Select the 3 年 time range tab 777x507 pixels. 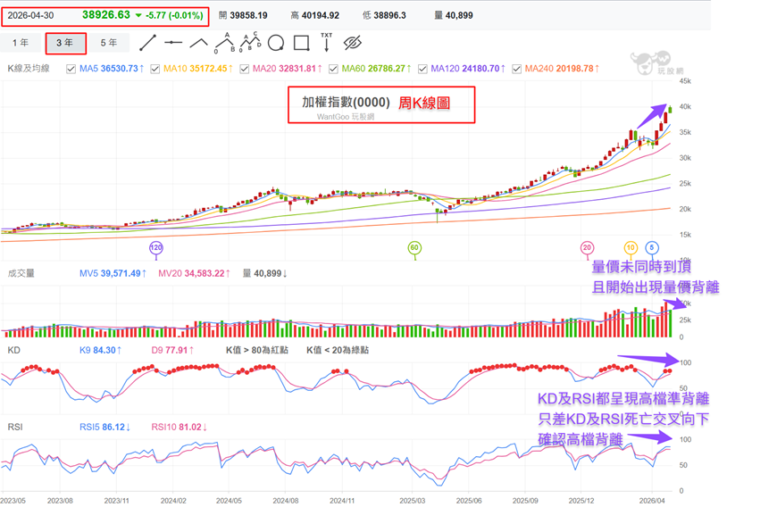[x=65, y=43]
